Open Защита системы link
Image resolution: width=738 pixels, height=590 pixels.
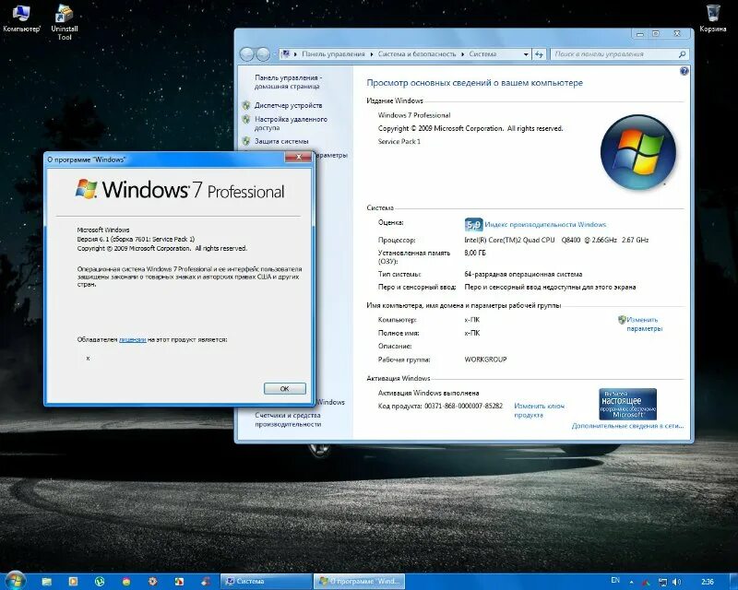tap(281, 141)
